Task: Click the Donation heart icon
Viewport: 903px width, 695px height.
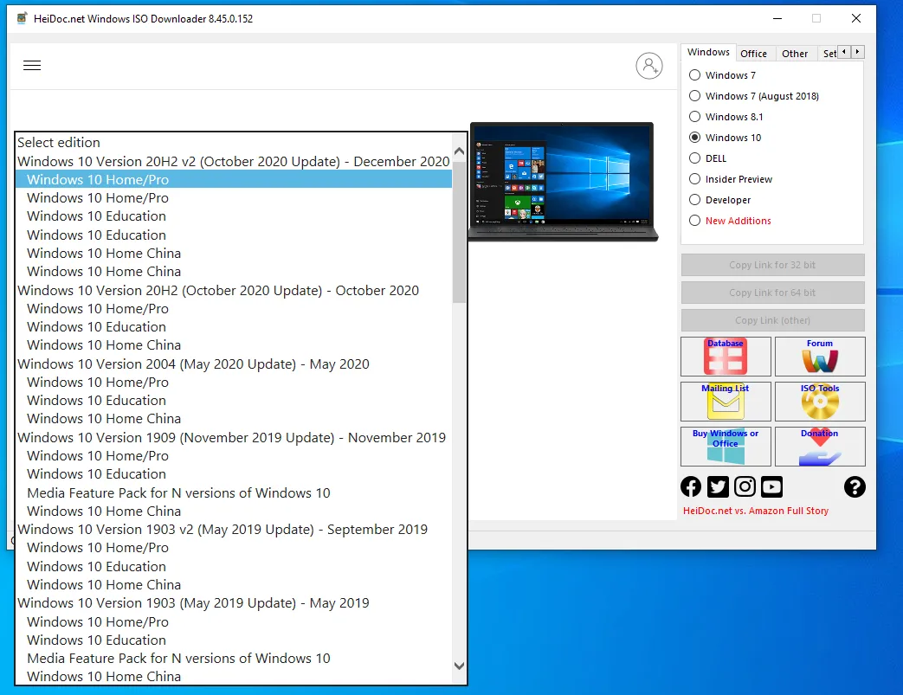Action: (820, 447)
